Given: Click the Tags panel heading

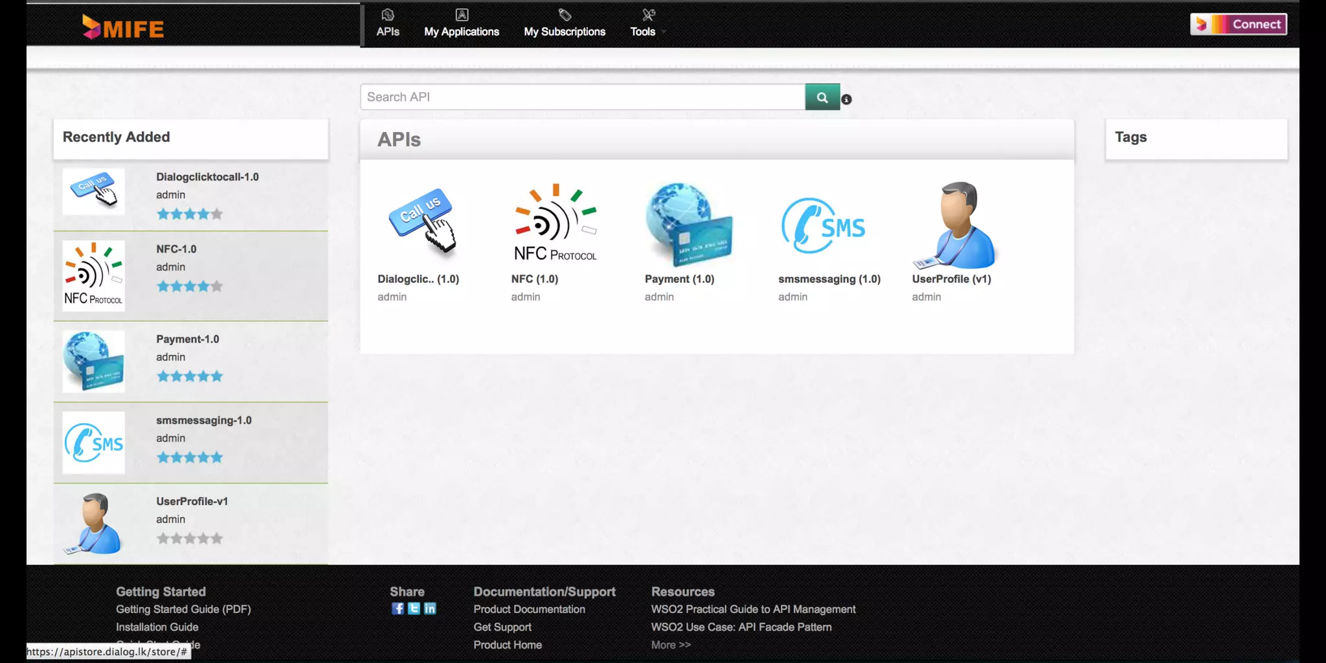Looking at the screenshot, I should click(x=1130, y=137).
